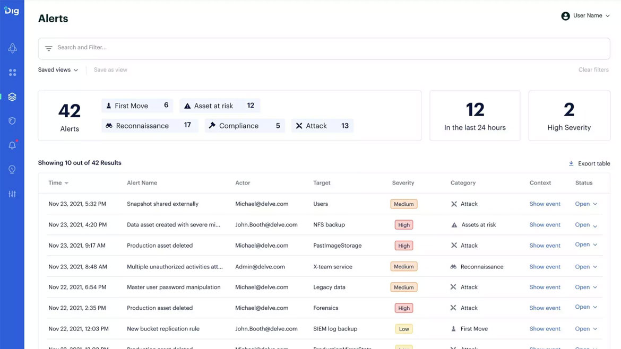Toggle the Reconnaissance filter chip
Image resolution: width=621 pixels, height=349 pixels.
[149, 126]
